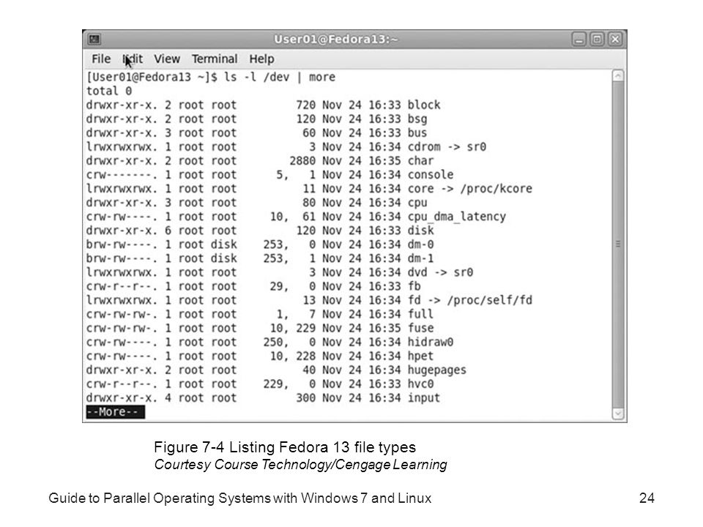Click the size value 720 for block

coord(305,105)
